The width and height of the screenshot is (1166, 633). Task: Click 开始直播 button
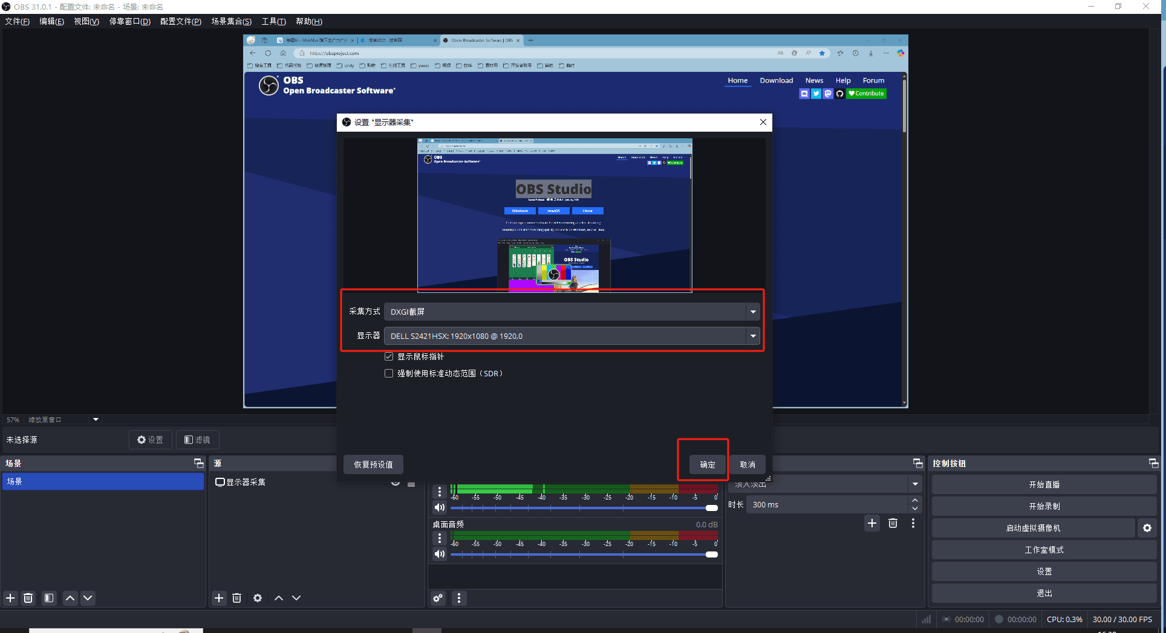pyautogui.click(x=1044, y=484)
